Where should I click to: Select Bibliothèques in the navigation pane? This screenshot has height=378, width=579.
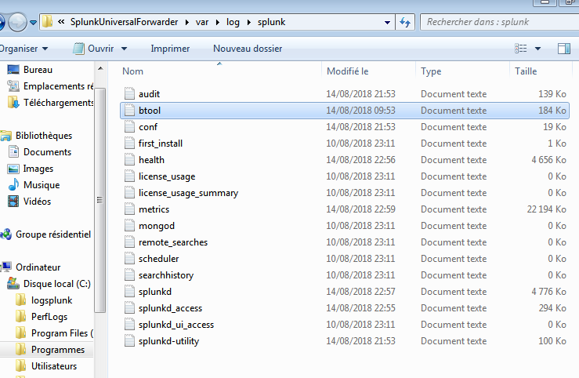pyautogui.click(x=44, y=136)
